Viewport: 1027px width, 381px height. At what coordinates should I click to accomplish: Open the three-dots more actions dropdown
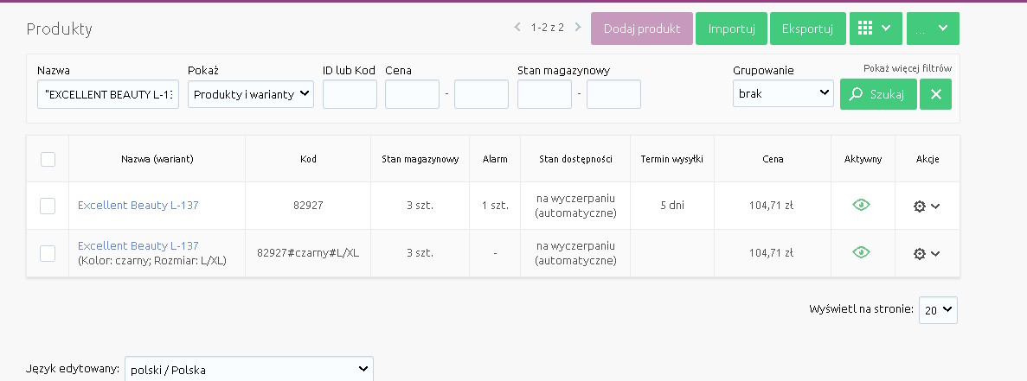(x=933, y=29)
